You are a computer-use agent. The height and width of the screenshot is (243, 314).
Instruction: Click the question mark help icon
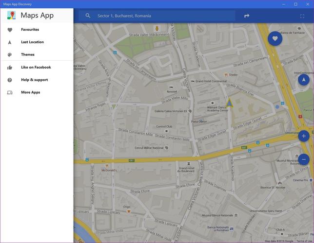[x=10, y=80]
